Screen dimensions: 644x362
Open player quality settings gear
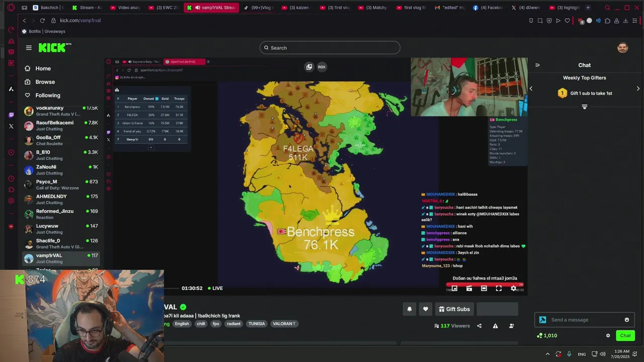pos(513,289)
